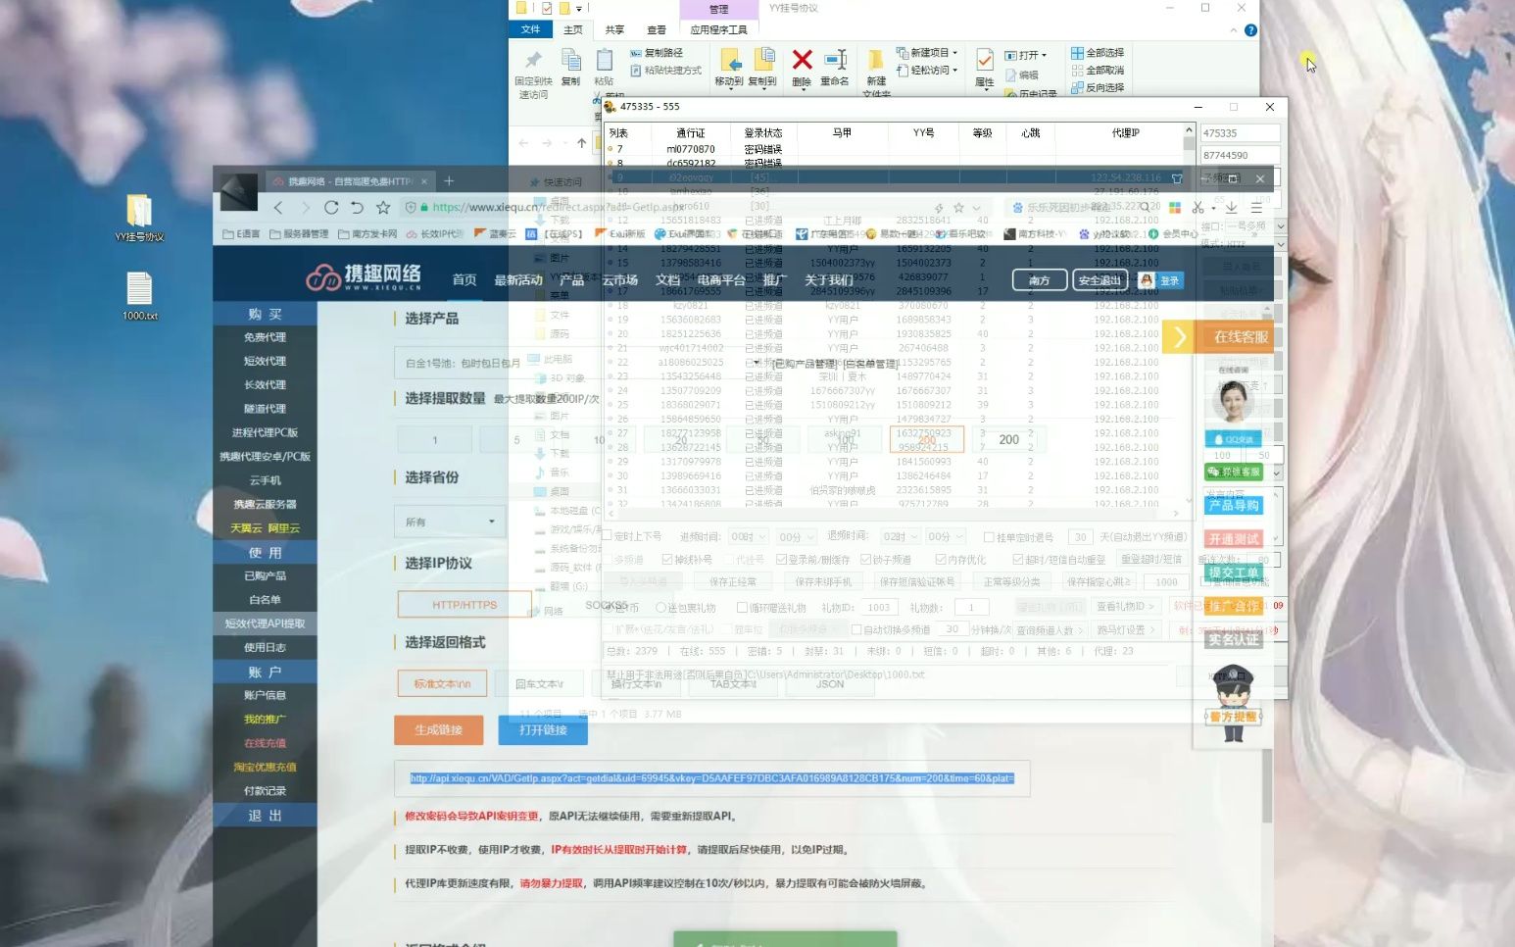The width and height of the screenshot is (1515, 947).
Task: Open the province dropdown showing 所有
Action: click(x=450, y=522)
